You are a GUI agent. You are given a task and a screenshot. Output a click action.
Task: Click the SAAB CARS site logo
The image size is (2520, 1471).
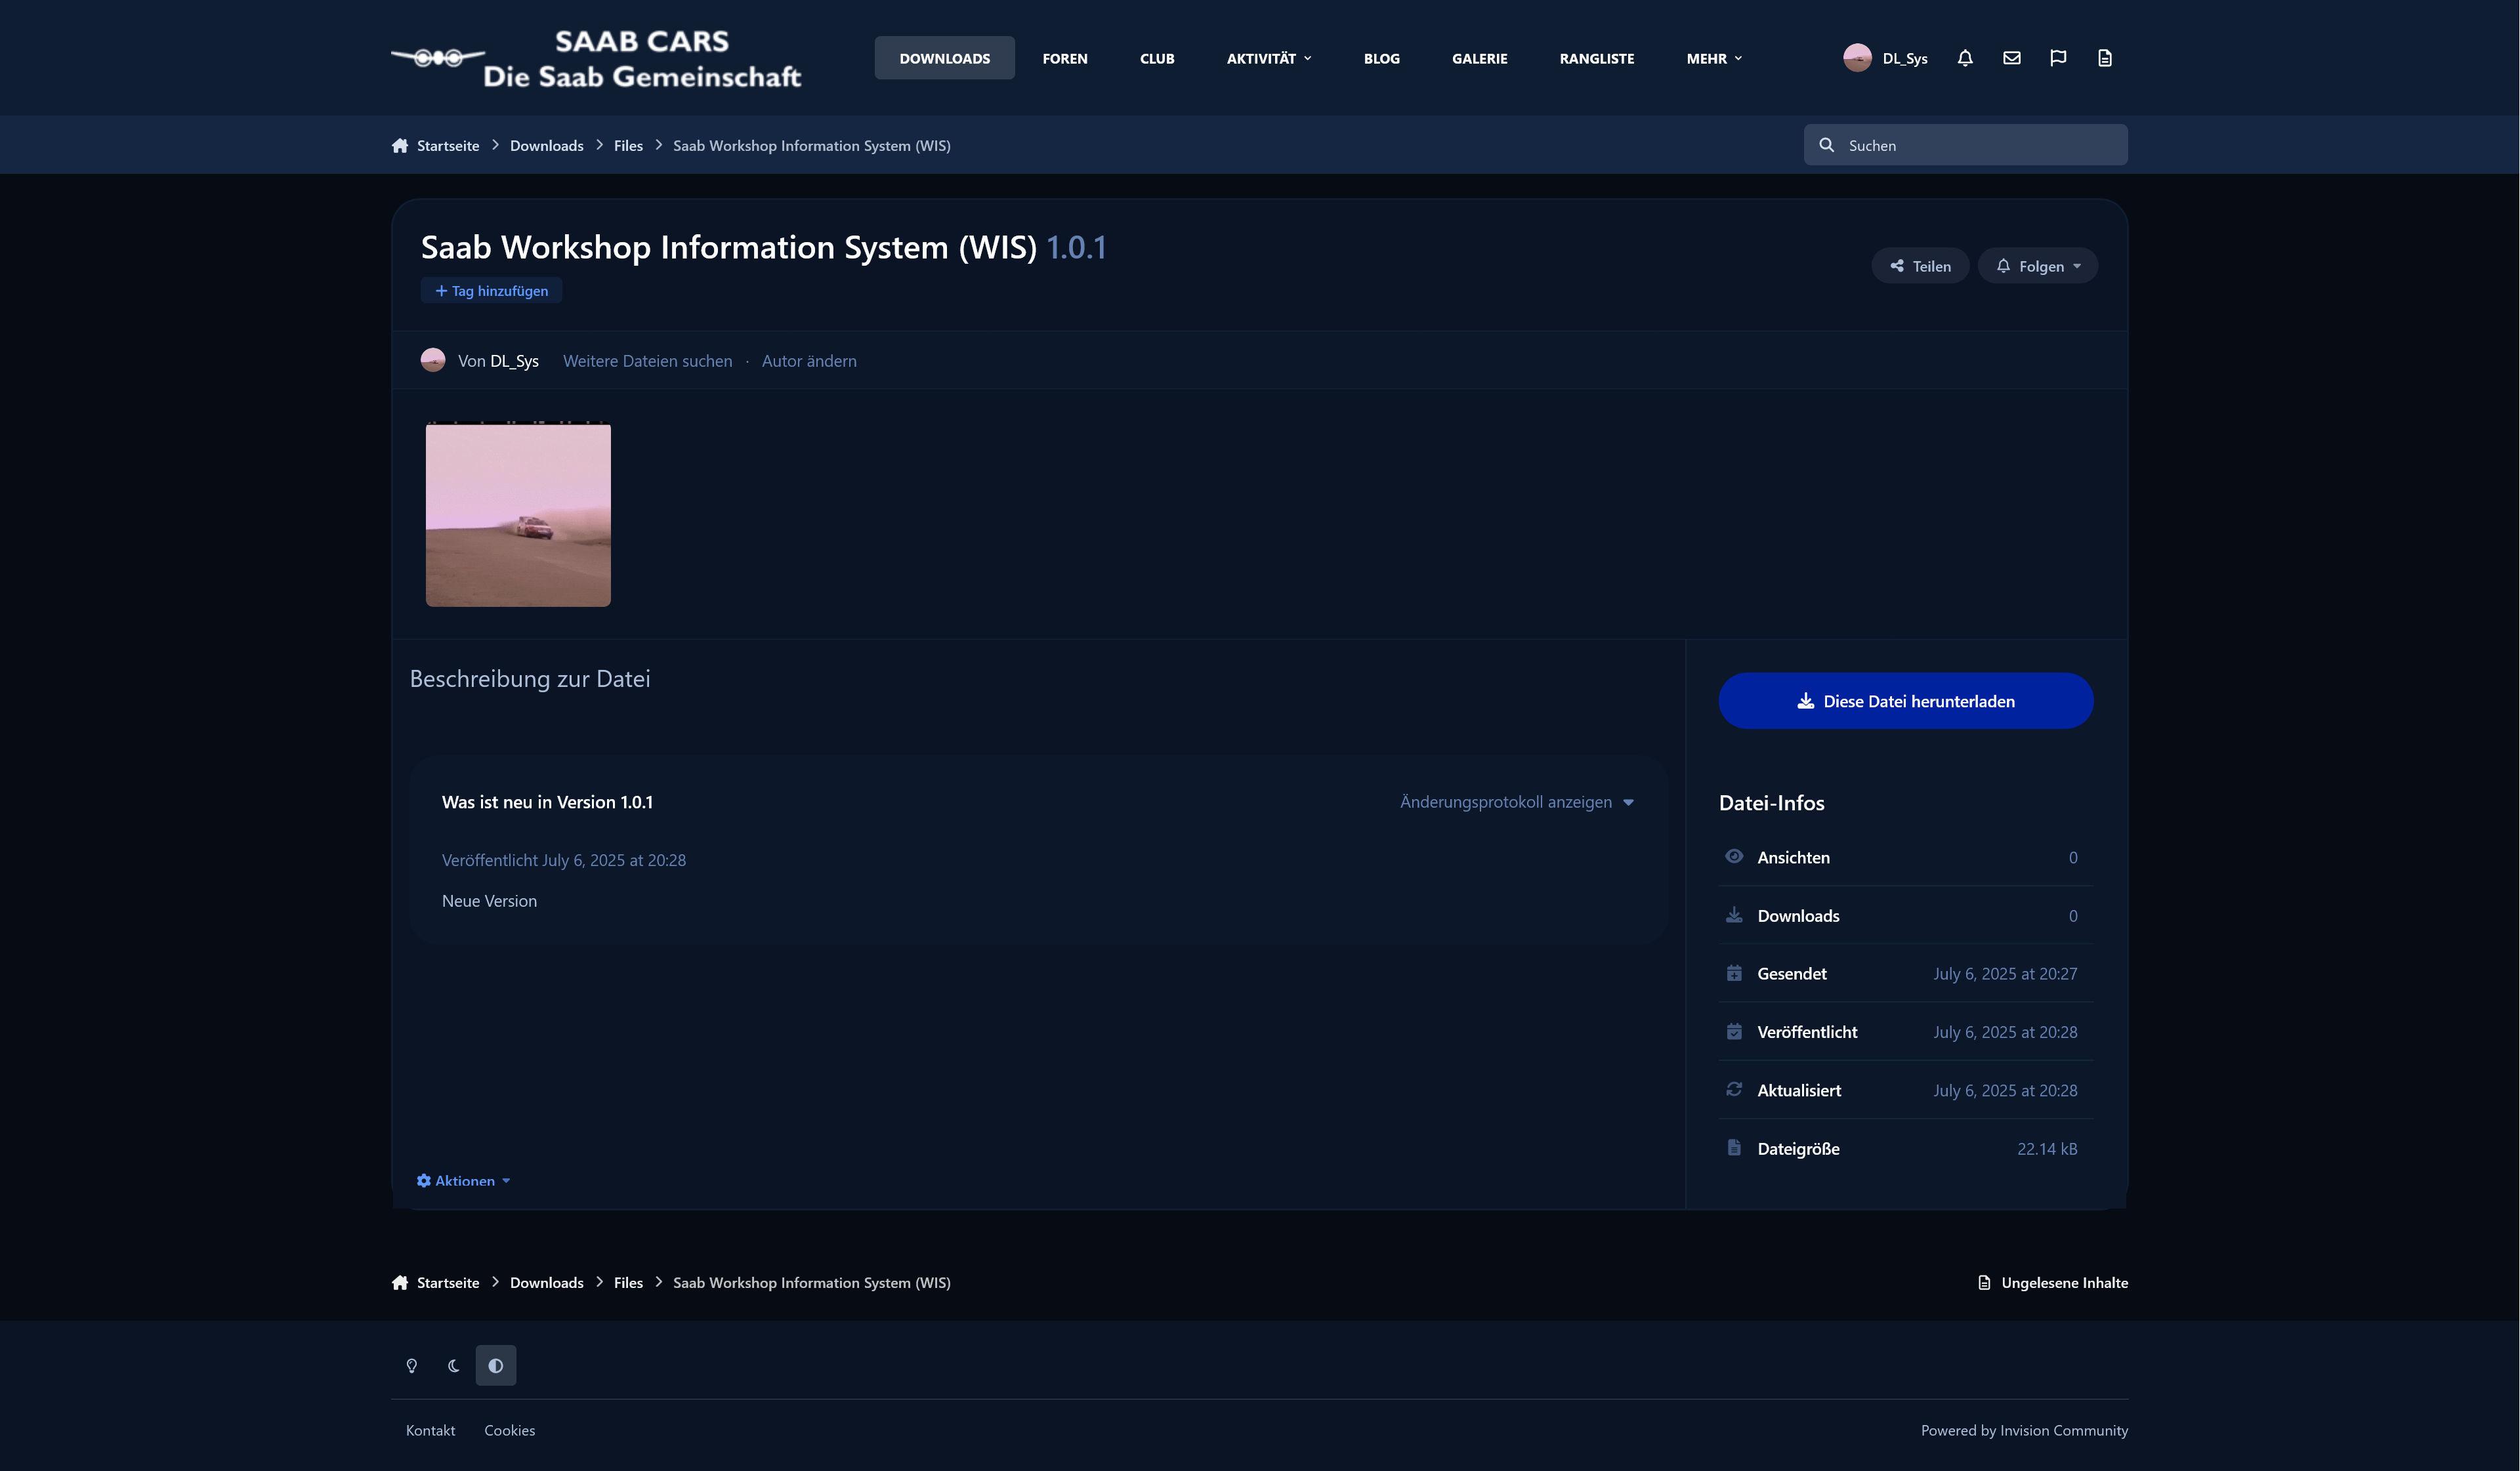(x=596, y=58)
